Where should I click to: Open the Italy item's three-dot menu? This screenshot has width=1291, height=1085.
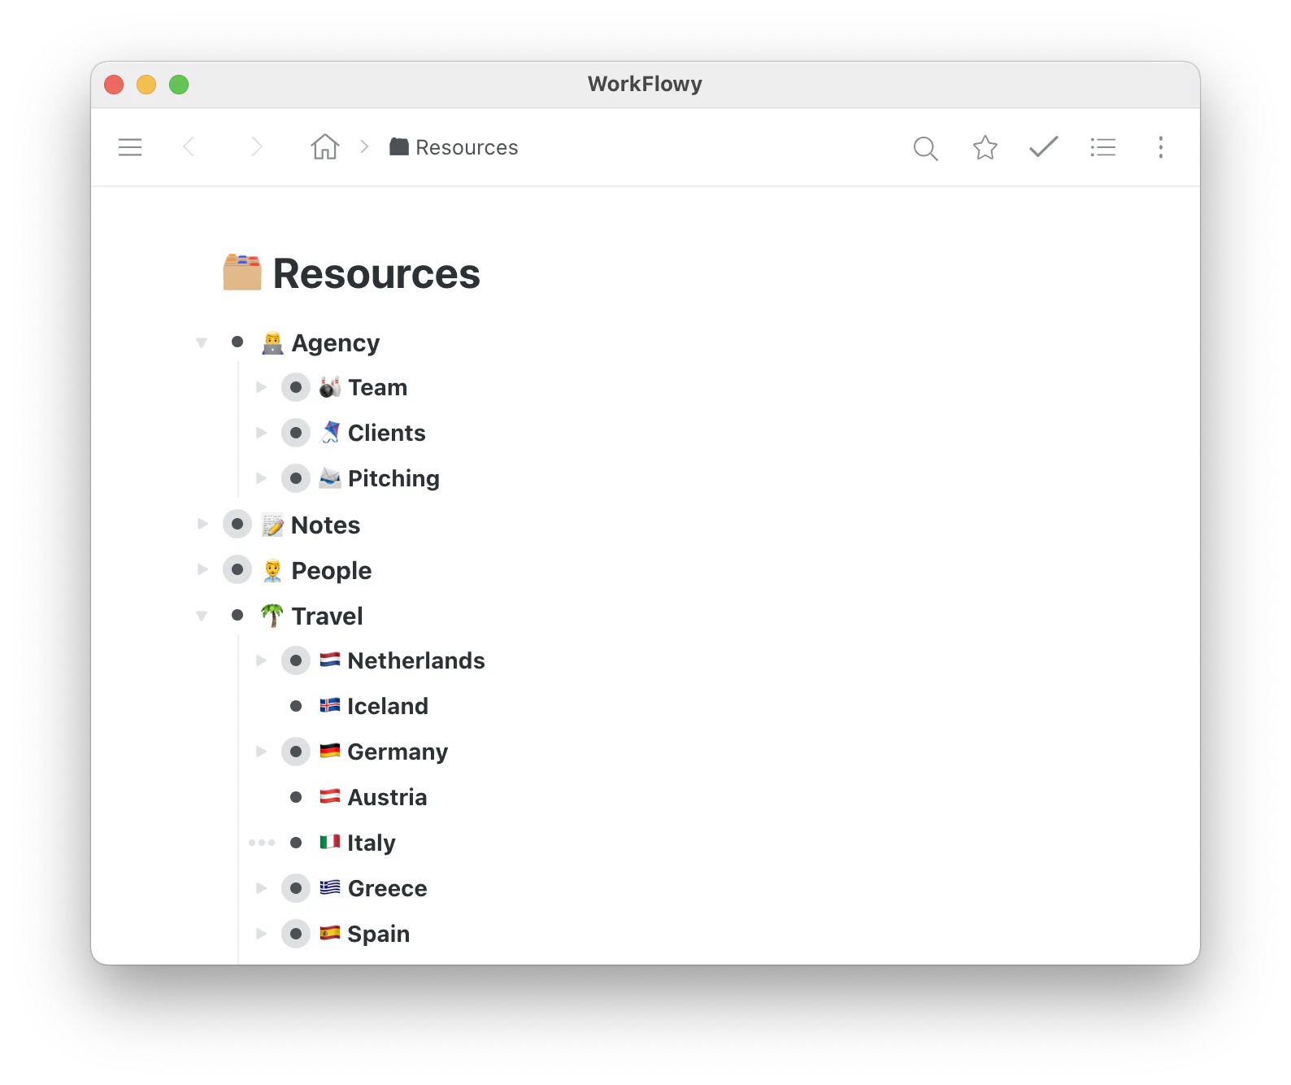262,843
